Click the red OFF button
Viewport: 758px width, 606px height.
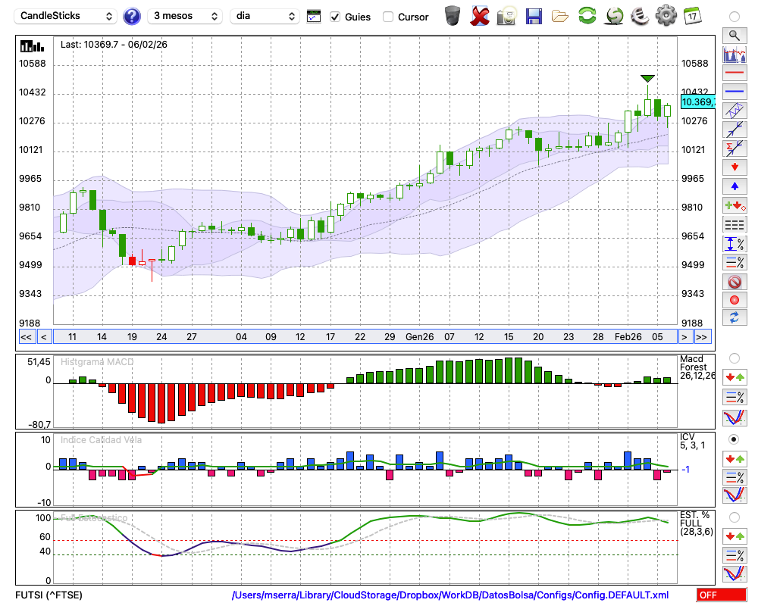(721, 595)
